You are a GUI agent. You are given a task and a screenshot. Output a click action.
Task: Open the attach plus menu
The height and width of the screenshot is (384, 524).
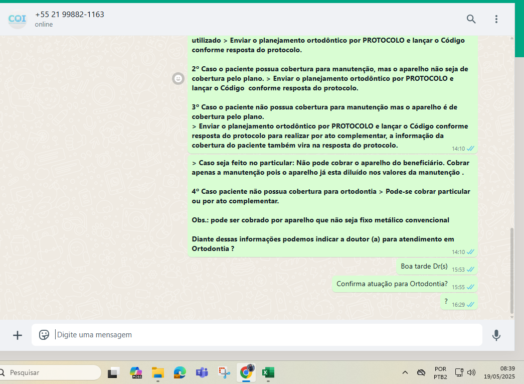[18, 335]
